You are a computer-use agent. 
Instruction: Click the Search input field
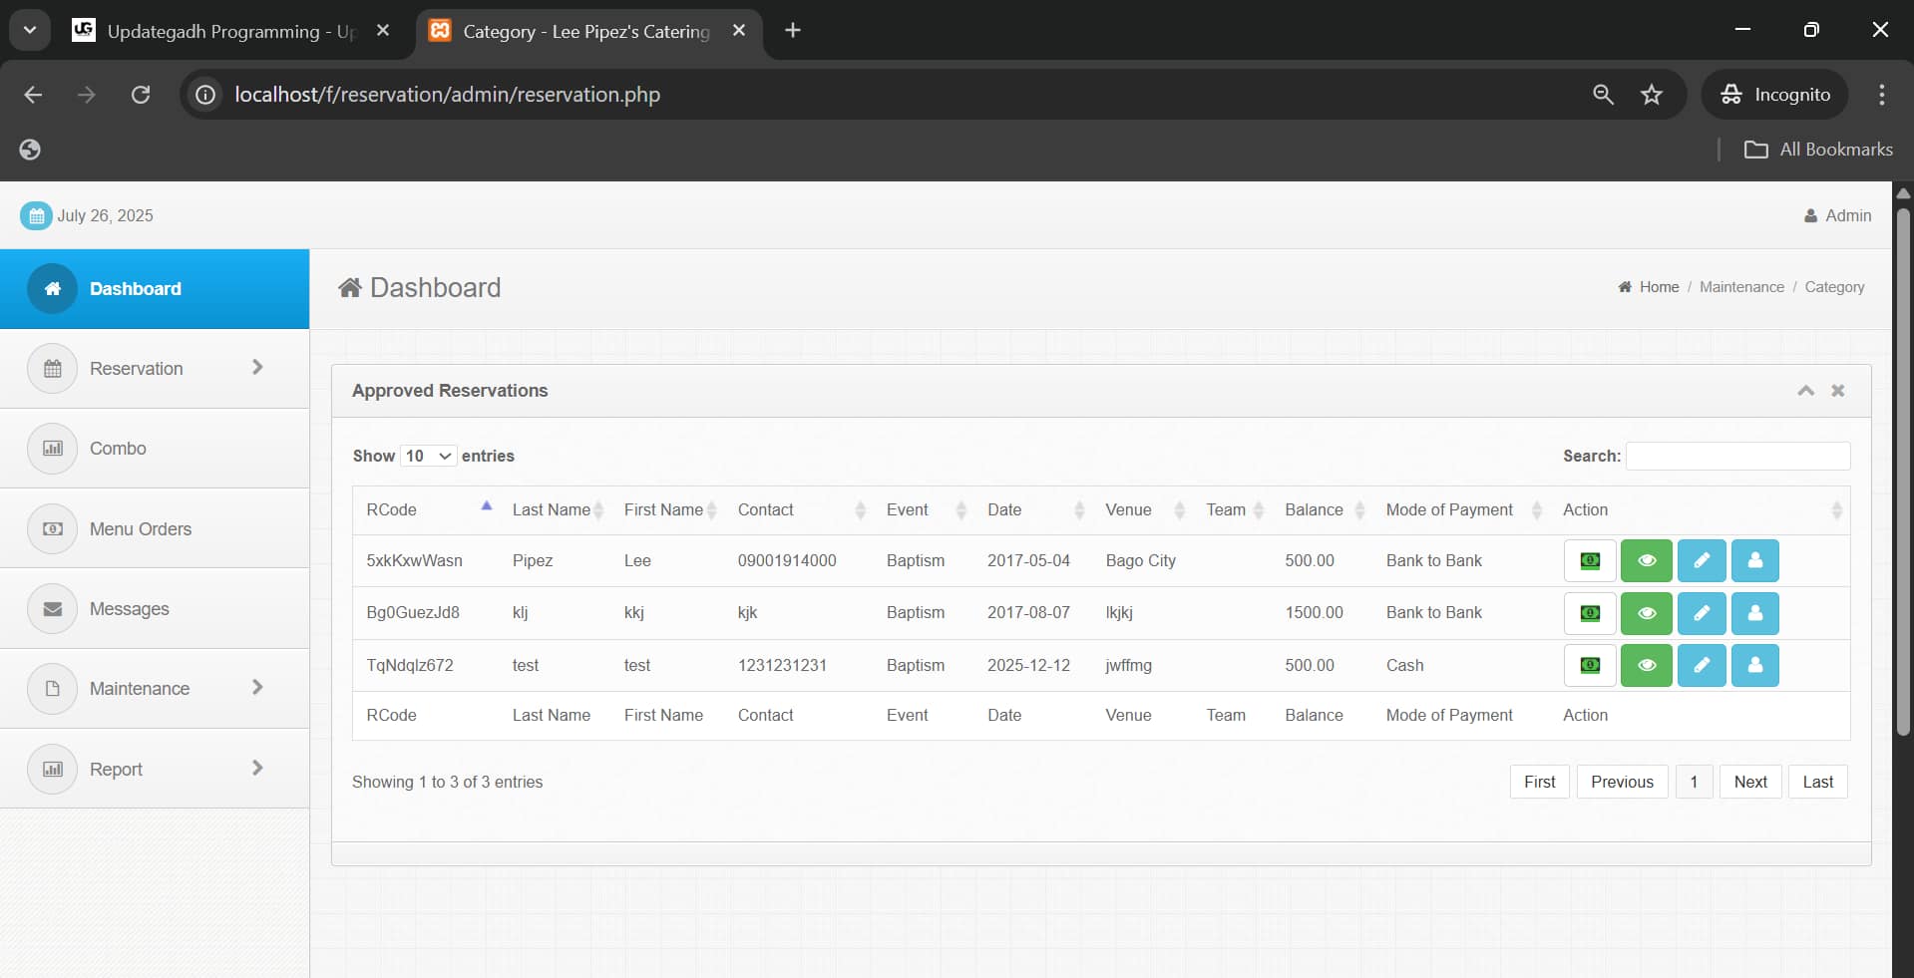click(1737, 456)
